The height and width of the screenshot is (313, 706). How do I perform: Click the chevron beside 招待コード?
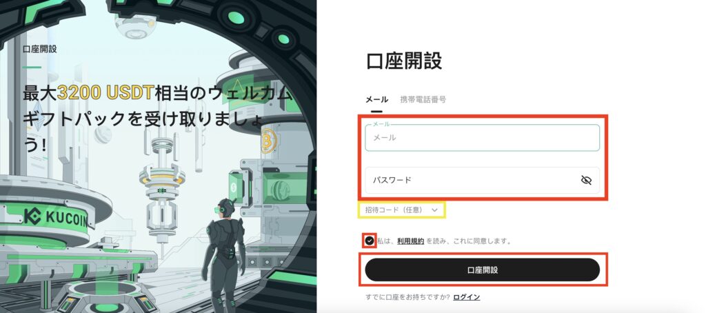434,210
